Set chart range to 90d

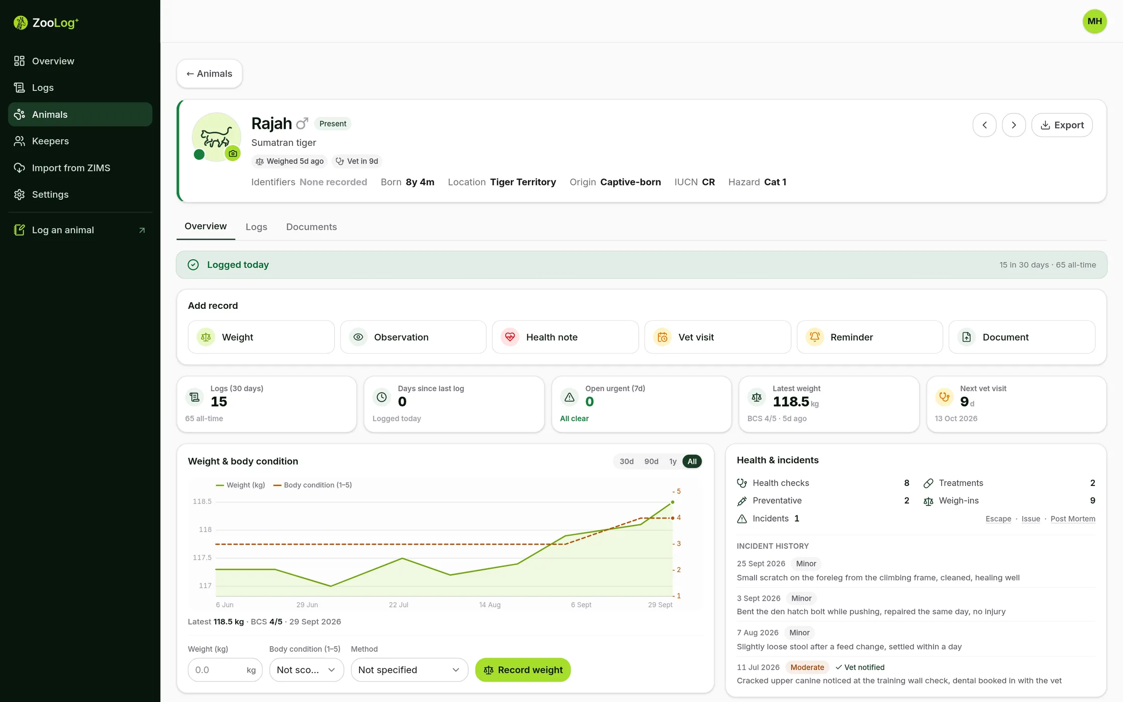pyautogui.click(x=651, y=461)
